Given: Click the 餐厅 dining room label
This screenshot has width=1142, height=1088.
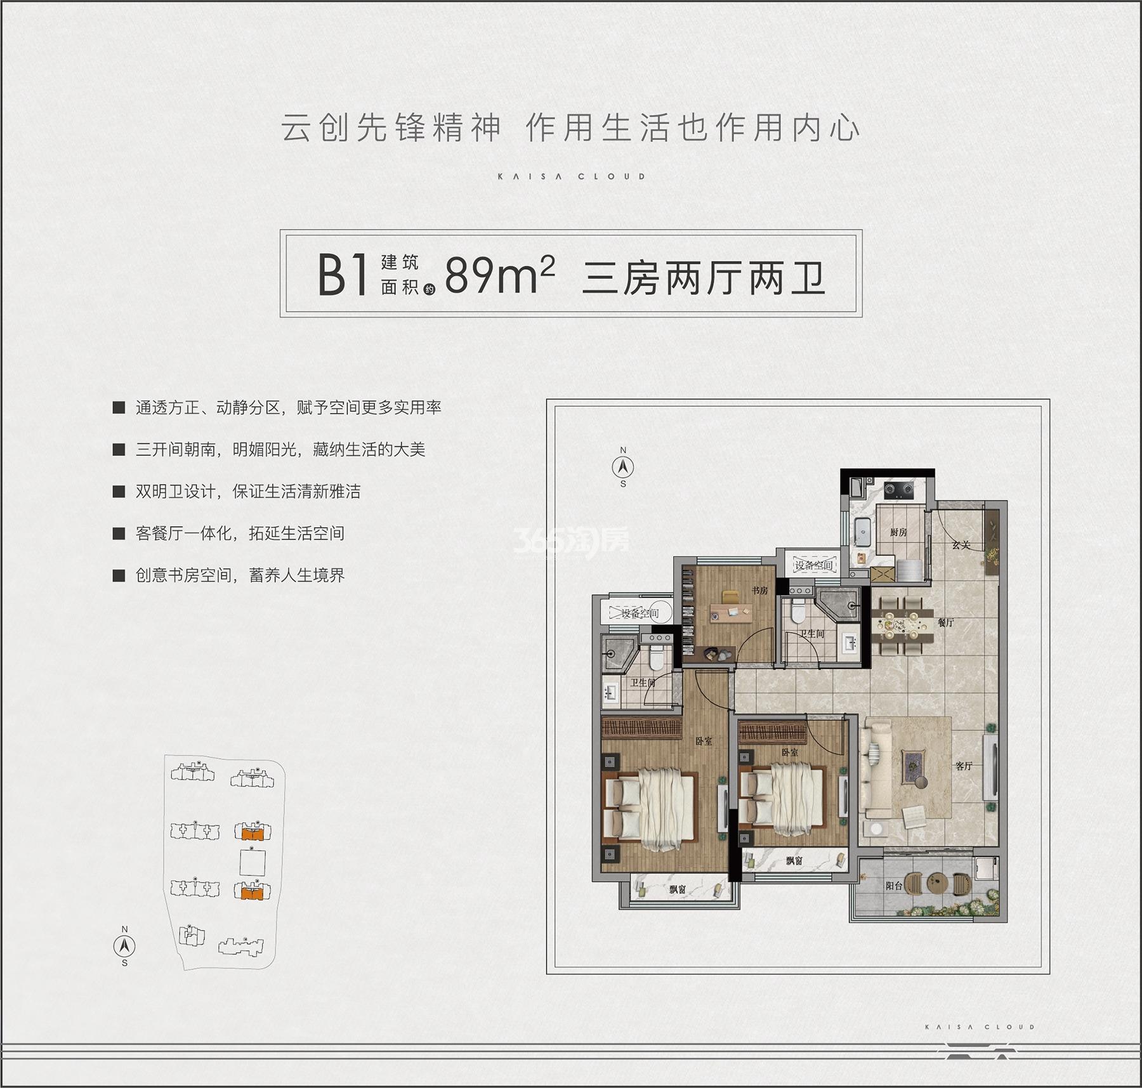Looking at the screenshot, I should click(x=946, y=622).
